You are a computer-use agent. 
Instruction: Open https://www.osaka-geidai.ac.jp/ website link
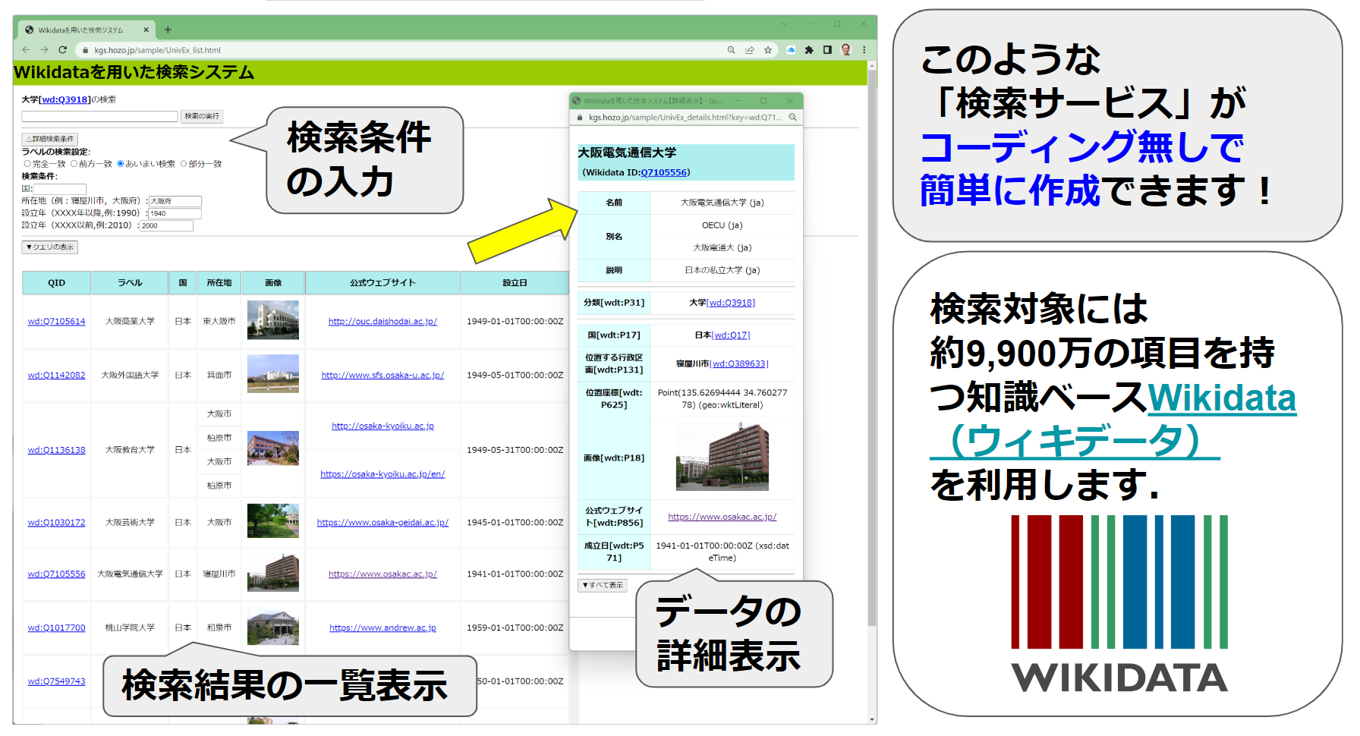click(x=382, y=523)
